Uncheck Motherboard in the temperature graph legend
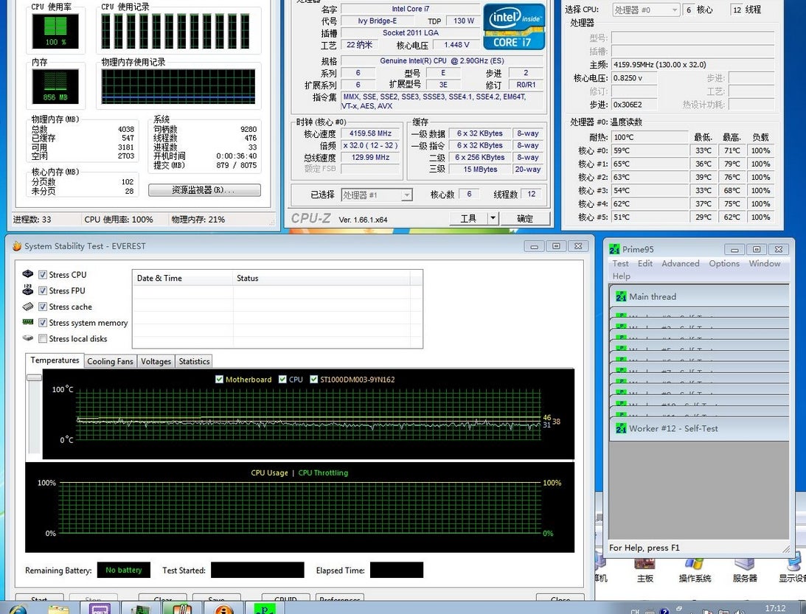Viewport: 806px width, 614px height. (219, 378)
